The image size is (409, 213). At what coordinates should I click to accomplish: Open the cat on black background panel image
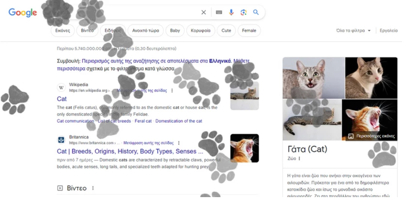pyautogui.click(x=371, y=78)
